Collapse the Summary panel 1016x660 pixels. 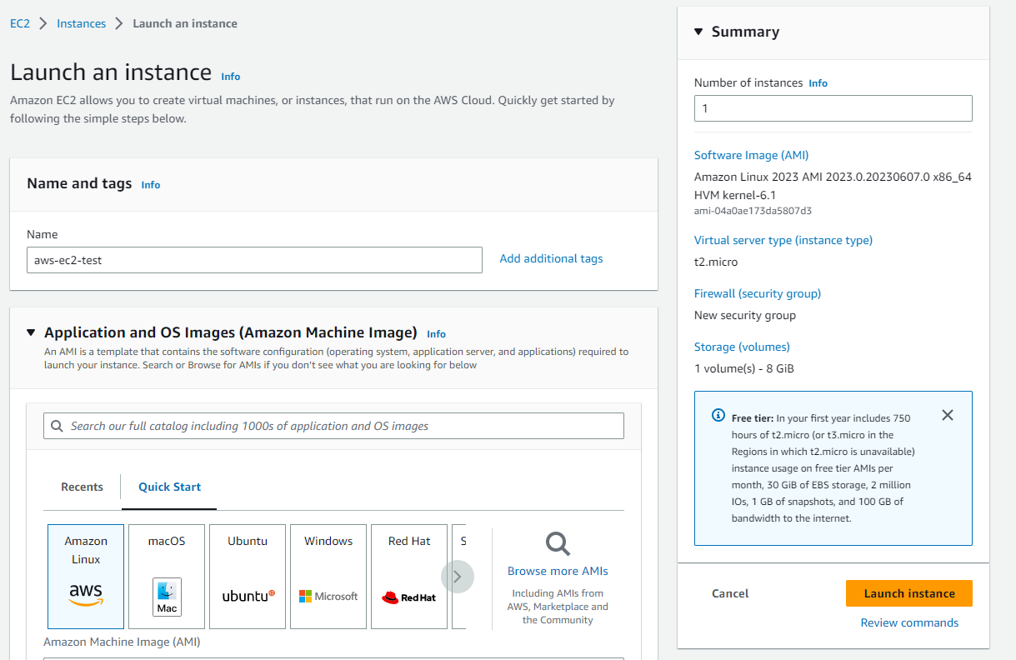point(698,32)
